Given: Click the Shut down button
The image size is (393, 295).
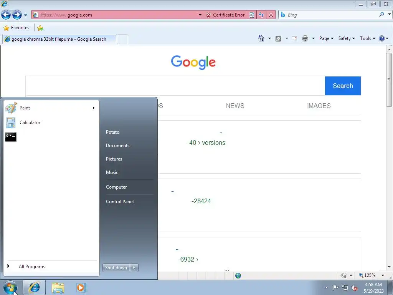Looking at the screenshot, I should [x=116, y=268].
